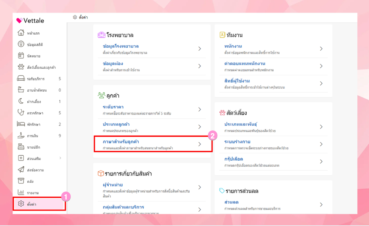Open the รอรับบริการ sofa icon
The width and height of the screenshot is (369, 226).
pos(21,78)
